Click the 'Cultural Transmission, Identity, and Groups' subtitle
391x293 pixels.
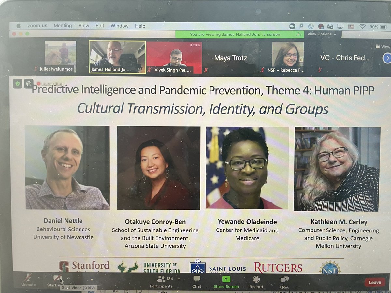click(203, 109)
